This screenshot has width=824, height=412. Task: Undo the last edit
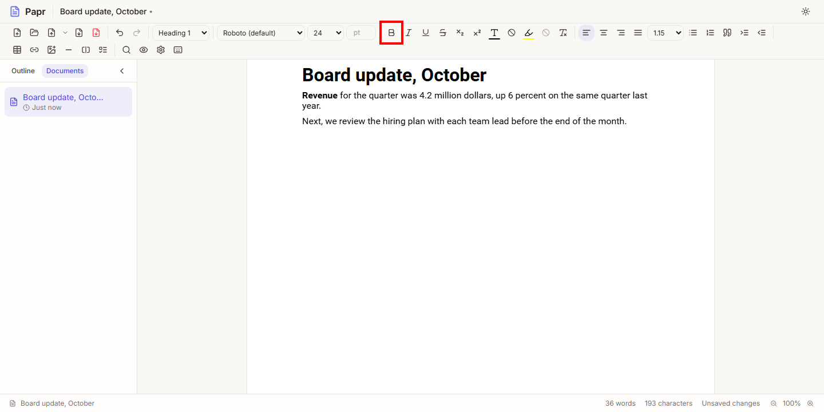click(x=120, y=33)
